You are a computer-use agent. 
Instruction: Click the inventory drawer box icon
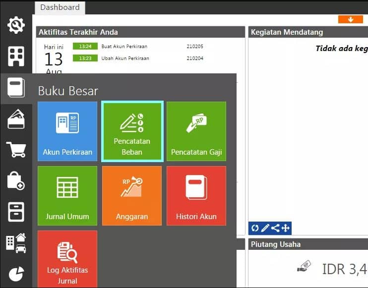coord(16,212)
